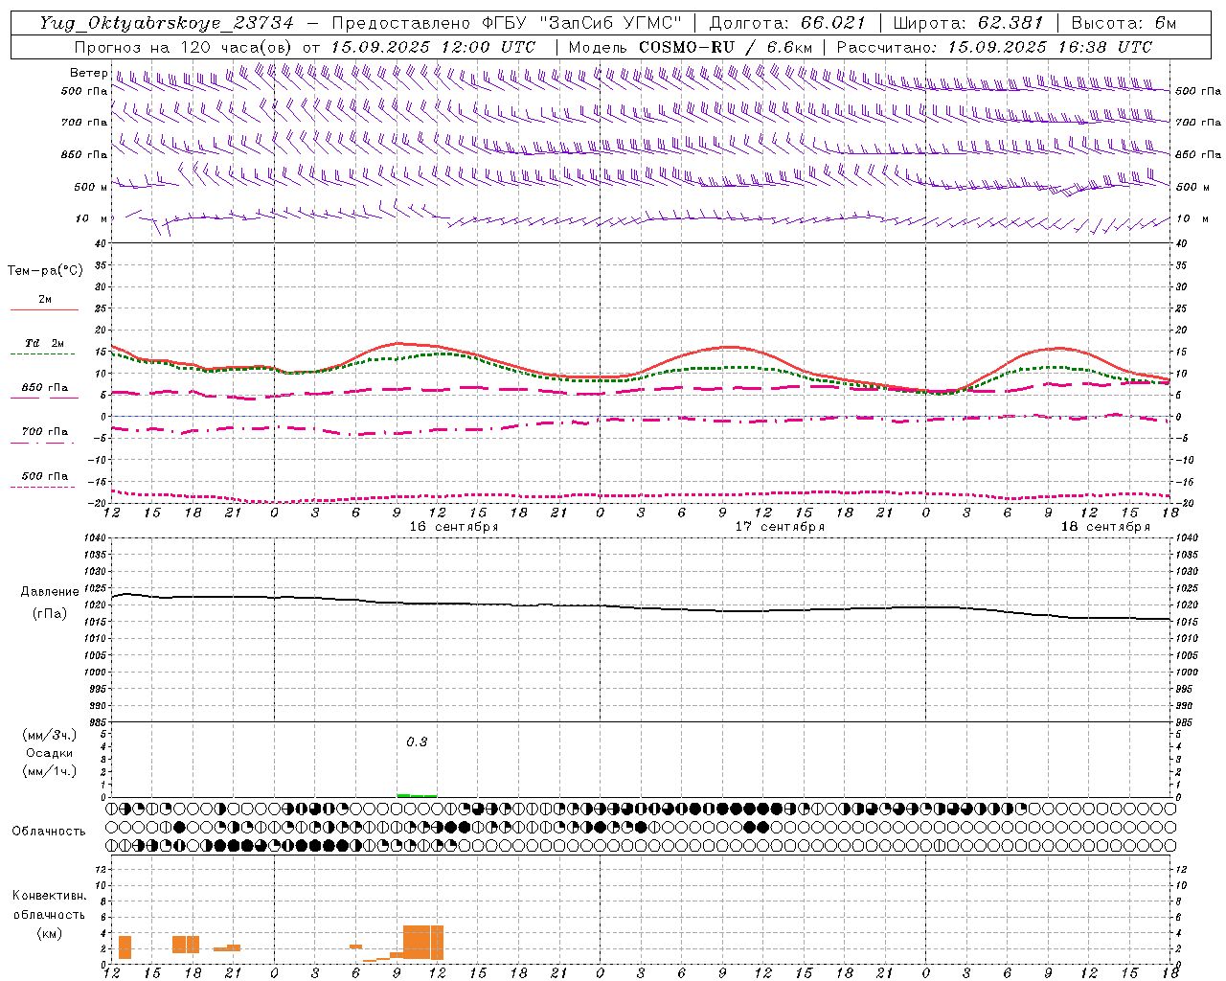This screenshot has width=1226, height=981.
Task: Select the elevation text Высота: 6м
Action: [x=1124, y=23]
